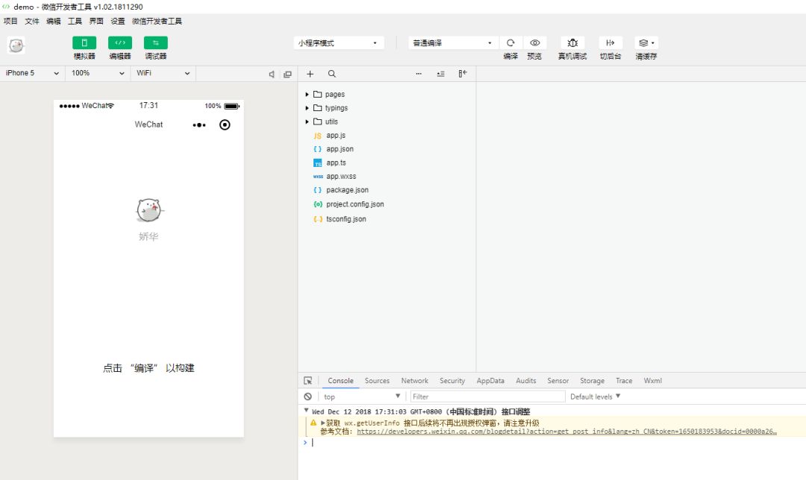The image size is (806, 480).
Task: Open file search magnifier icon
Action: click(x=332, y=74)
